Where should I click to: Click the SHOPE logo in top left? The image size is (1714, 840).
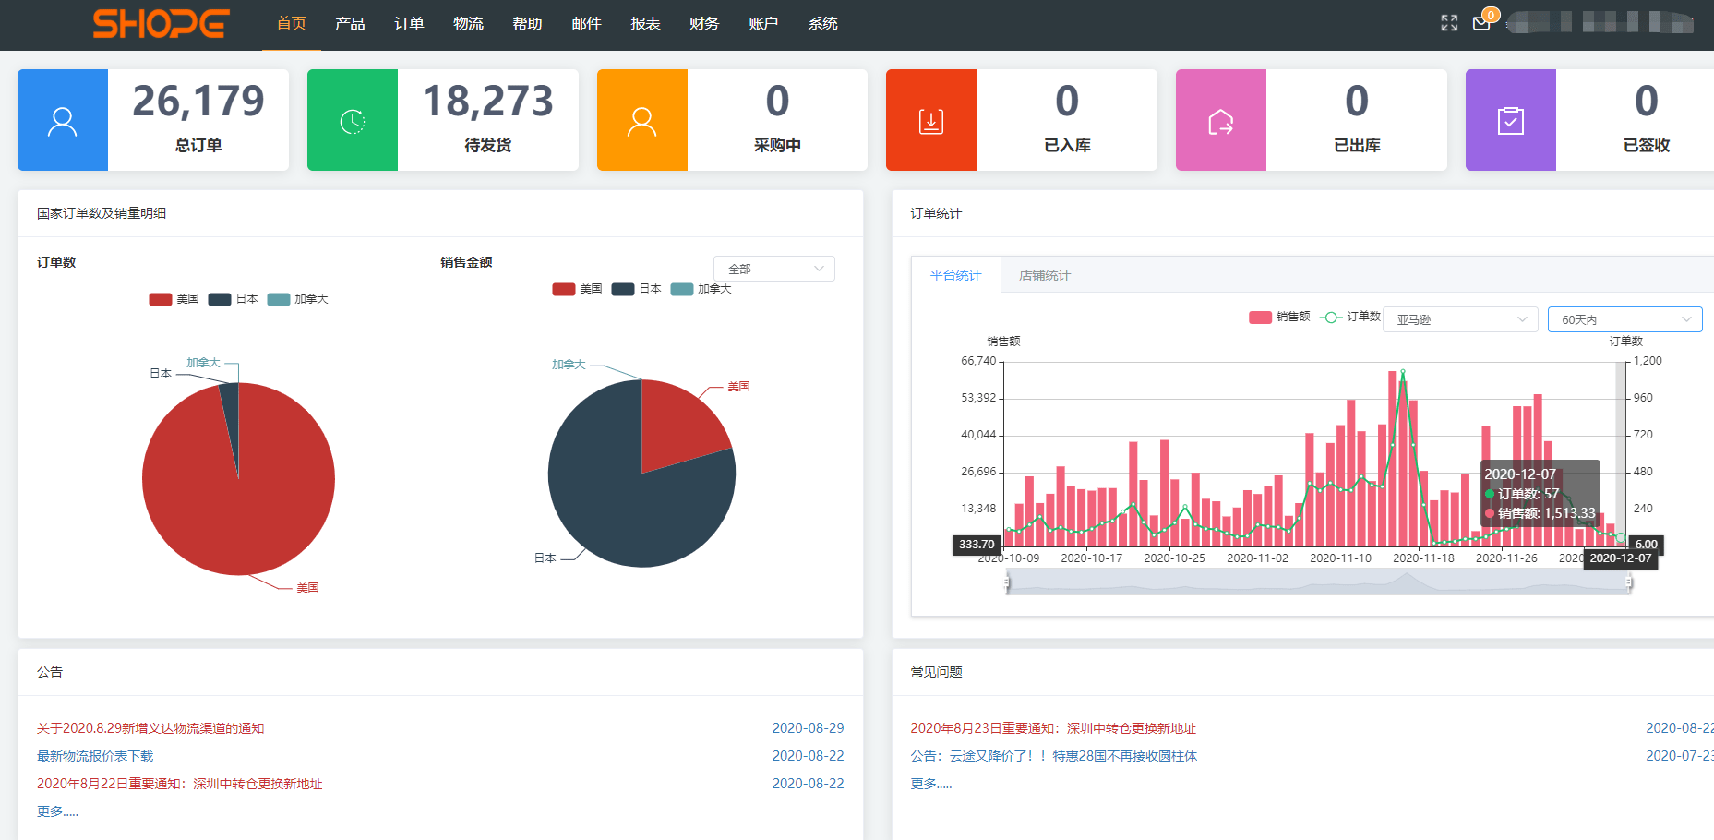[160, 24]
